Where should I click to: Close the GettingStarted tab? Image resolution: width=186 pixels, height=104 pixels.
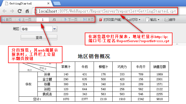[48, 3]
